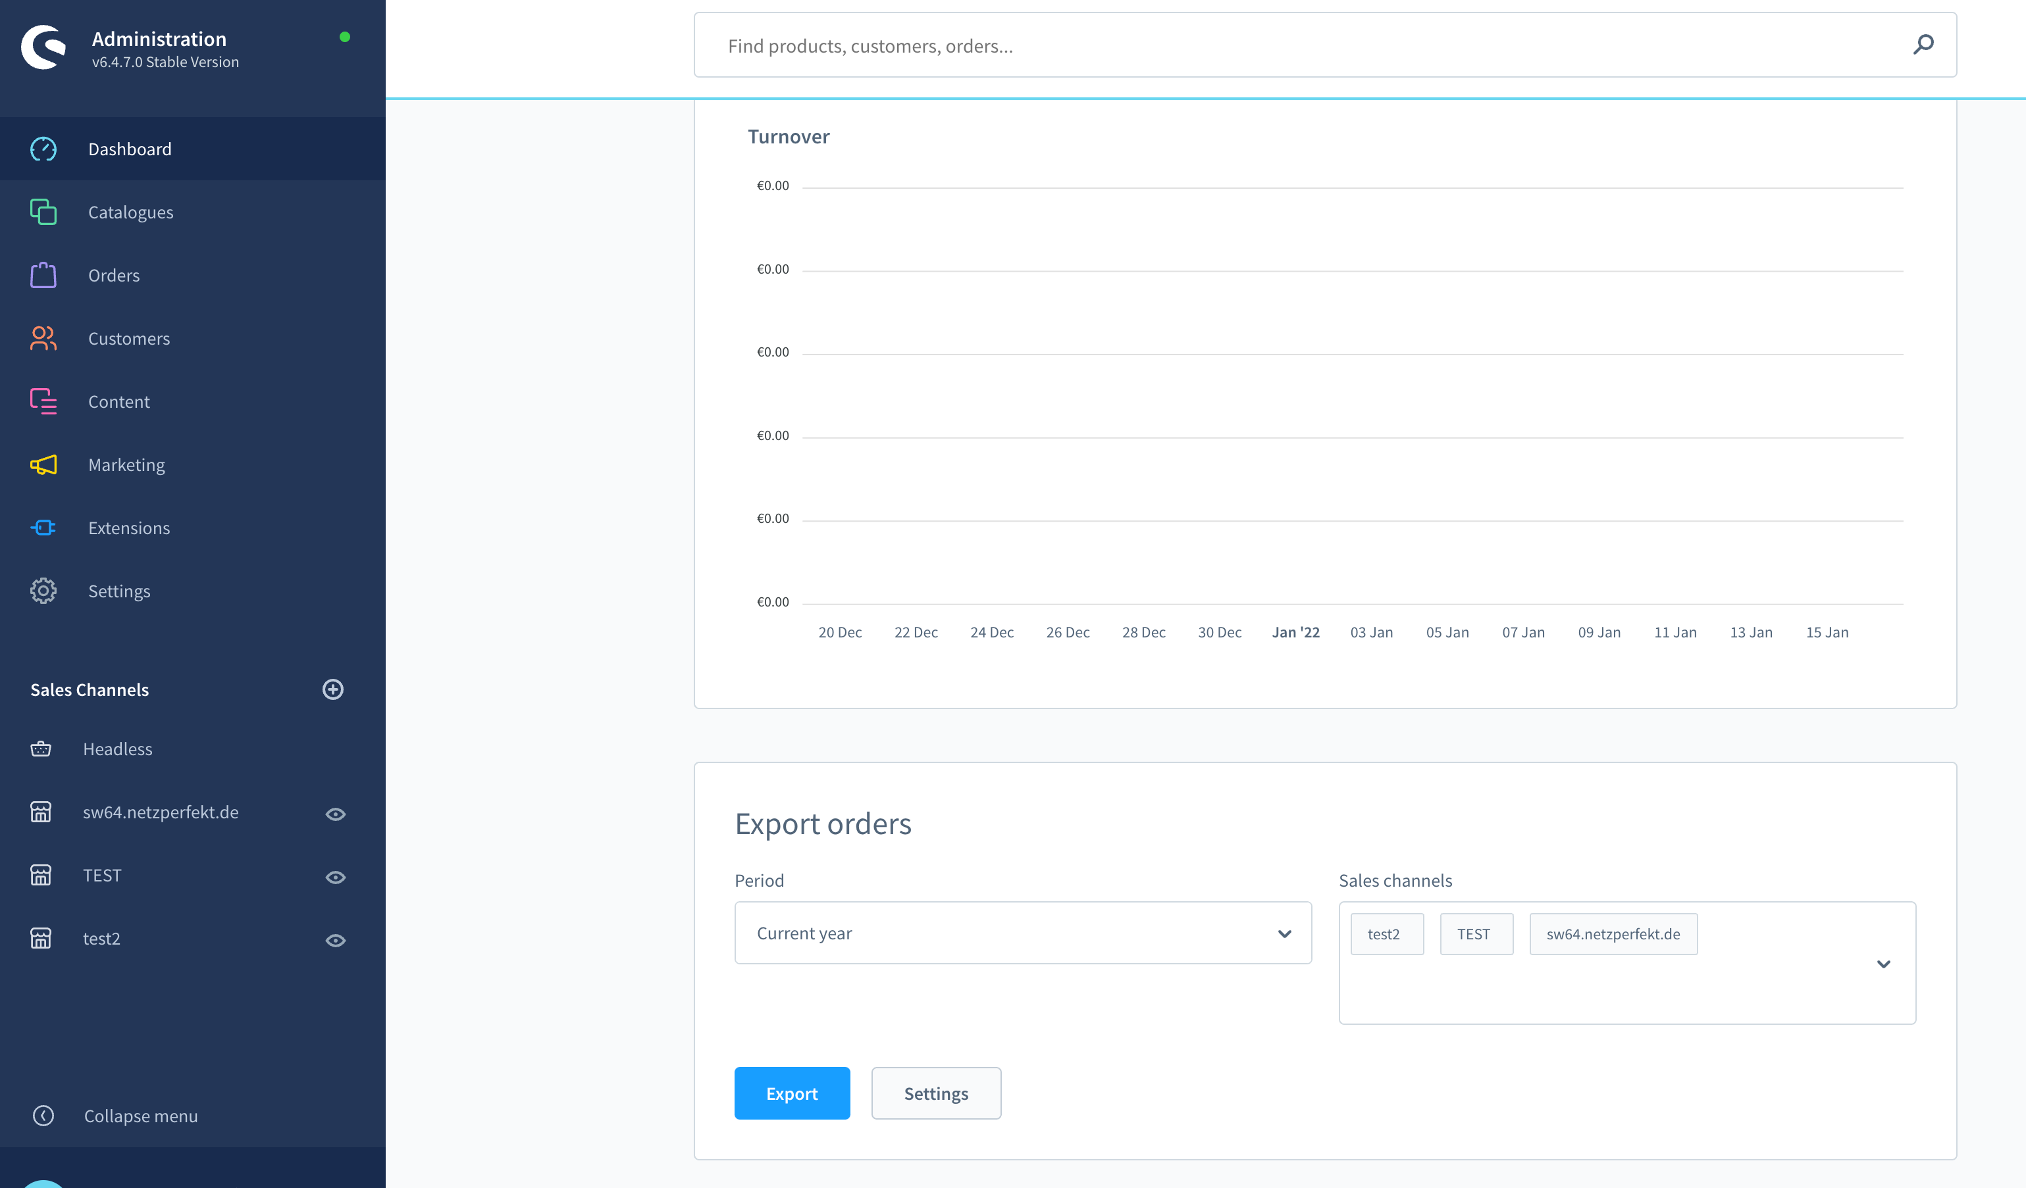Click the Administration title text
2026x1188 pixels.
159,39
